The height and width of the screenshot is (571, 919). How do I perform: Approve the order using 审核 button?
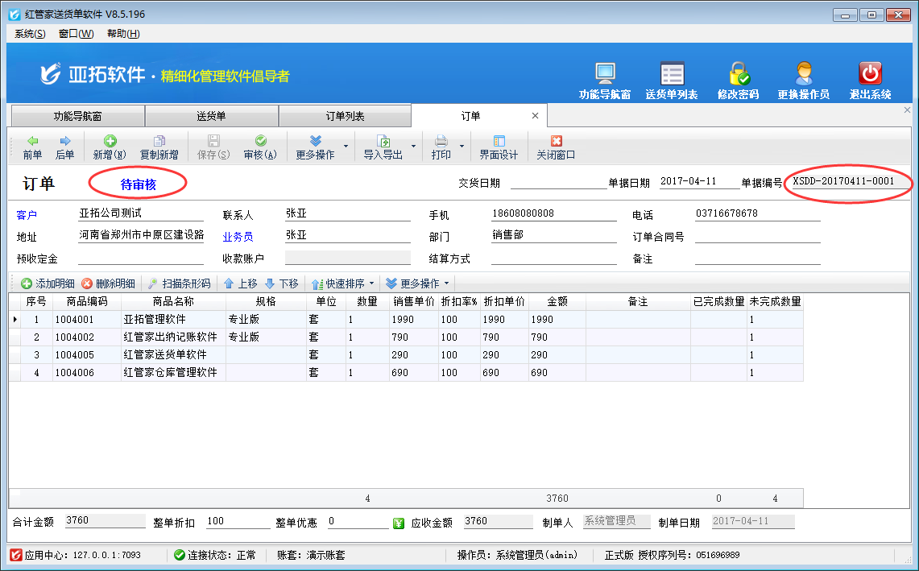pos(260,147)
